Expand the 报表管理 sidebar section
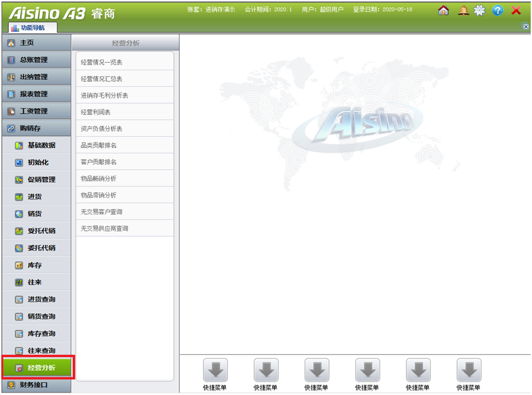Image resolution: width=532 pixels, height=395 pixels. (35, 94)
